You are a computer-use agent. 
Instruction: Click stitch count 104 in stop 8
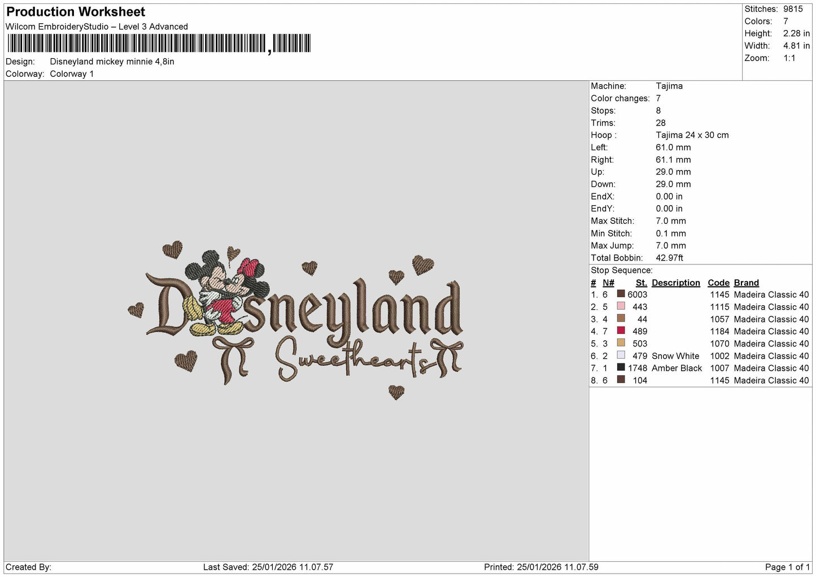pos(640,380)
